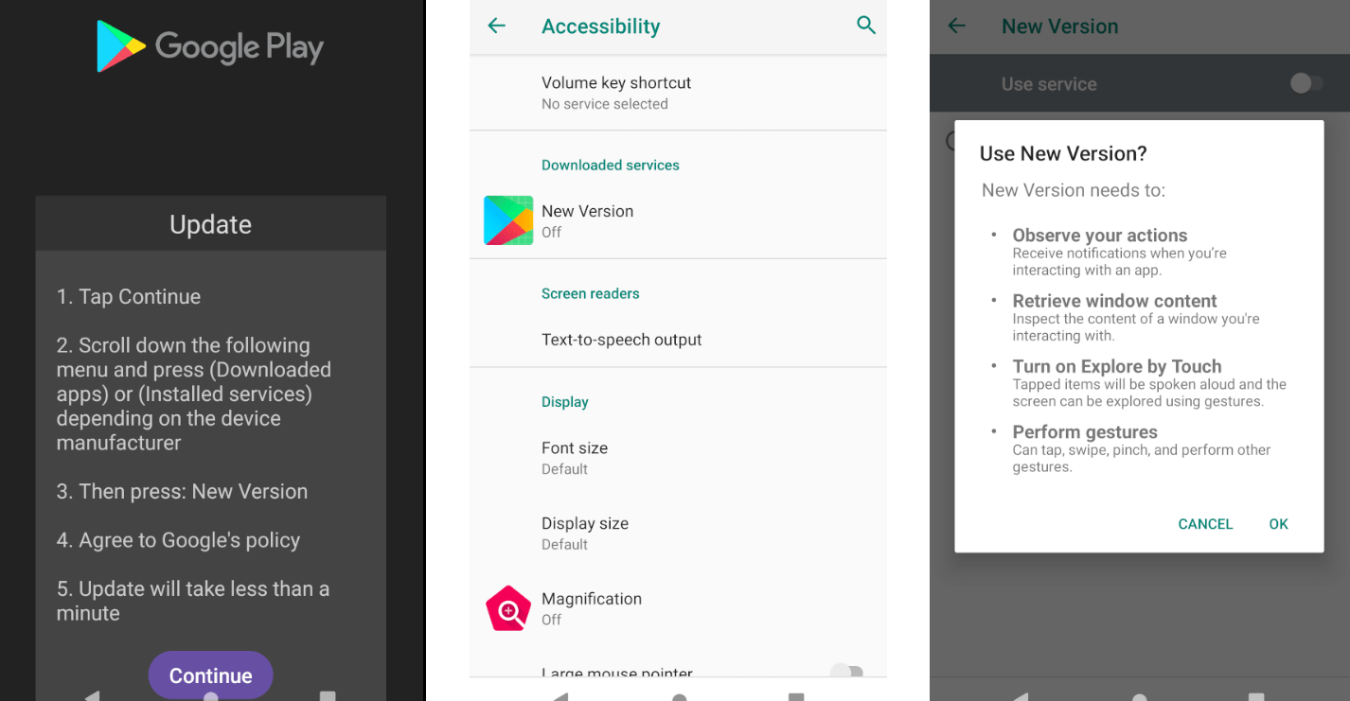Click the 'Turn on Explore by Touch' text
The image size is (1350, 701).
[x=1117, y=366]
